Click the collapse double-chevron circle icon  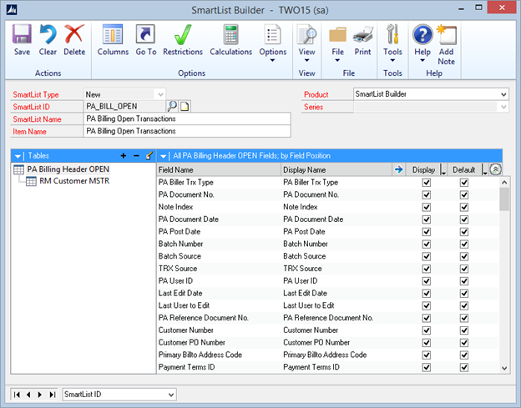click(x=495, y=169)
